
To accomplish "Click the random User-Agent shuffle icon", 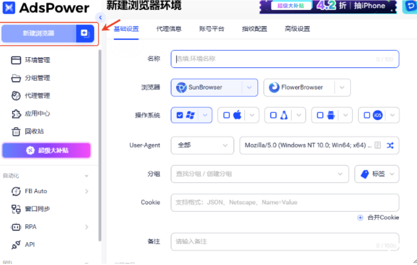I will [390, 145].
